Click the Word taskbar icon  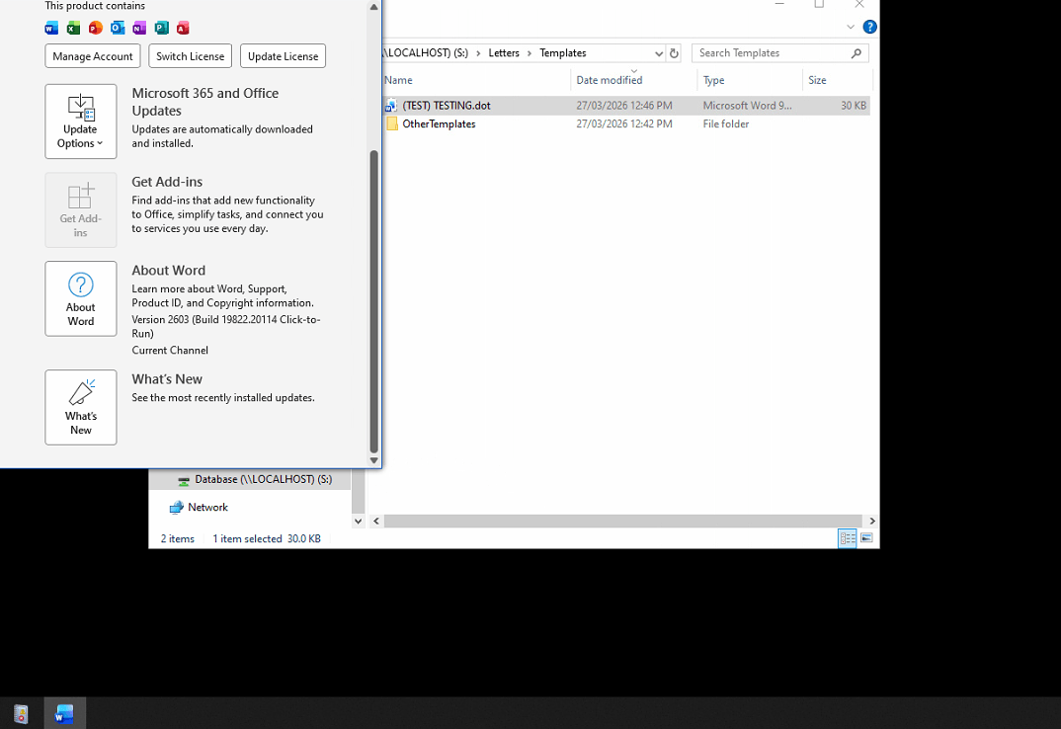pyautogui.click(x=64, y=712)
